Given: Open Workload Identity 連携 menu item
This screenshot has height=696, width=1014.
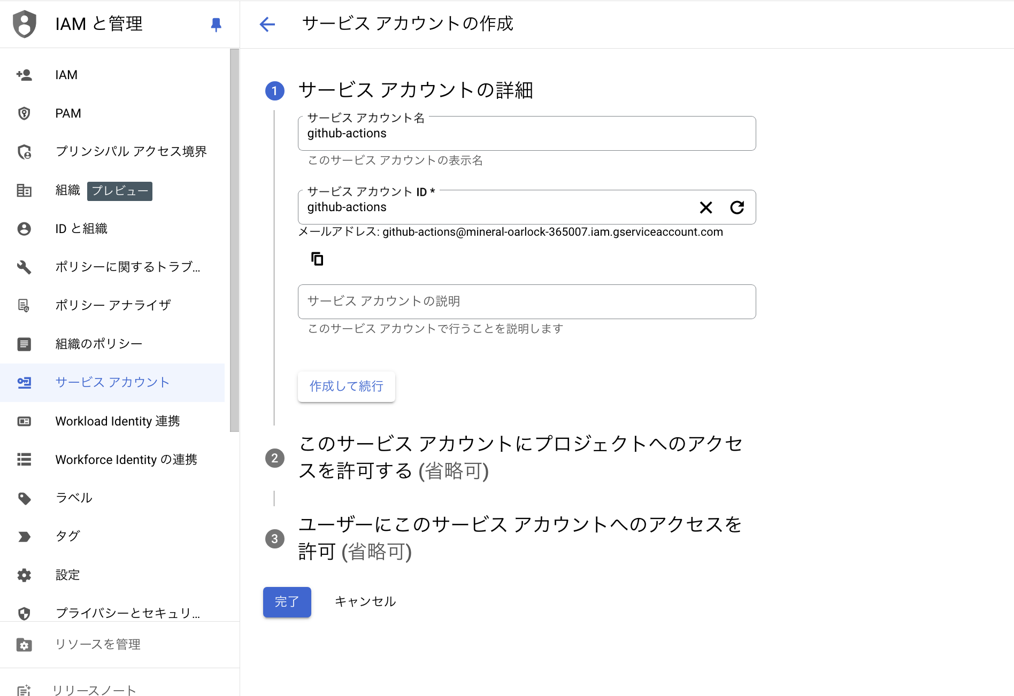Looking at the screenshot, I should coord(112,421).
